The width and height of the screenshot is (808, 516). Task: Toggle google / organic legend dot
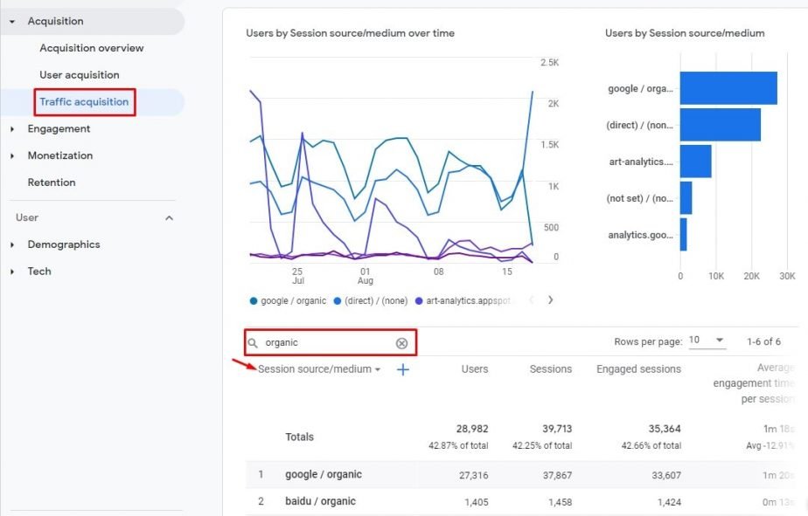coord(253,301)
